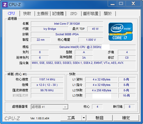Image resolution: width=143 pixels, height=124 pixels.
Task: Click the 45 W TDP value
Action: (x=95, y=29)
